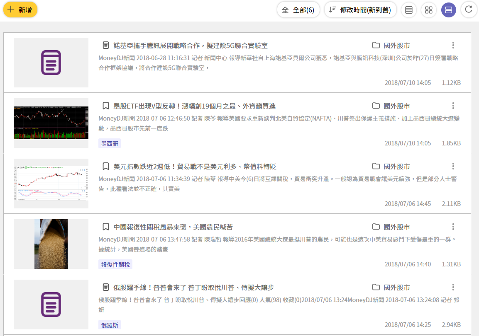Open more options for 墨股ETF note
This screenshot has height=336, width=479.
tap(453, 106)
